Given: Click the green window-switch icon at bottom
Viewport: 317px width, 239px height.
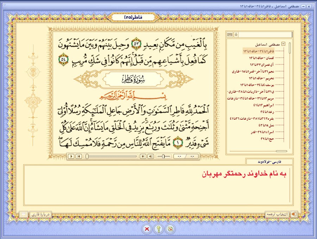Looking at the screenshot, I should [x=170, y=229].
